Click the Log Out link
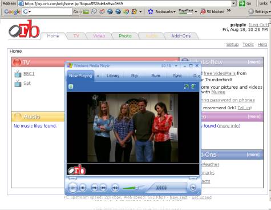The width and height of the screenshot is (271, 210). (259, 25)
